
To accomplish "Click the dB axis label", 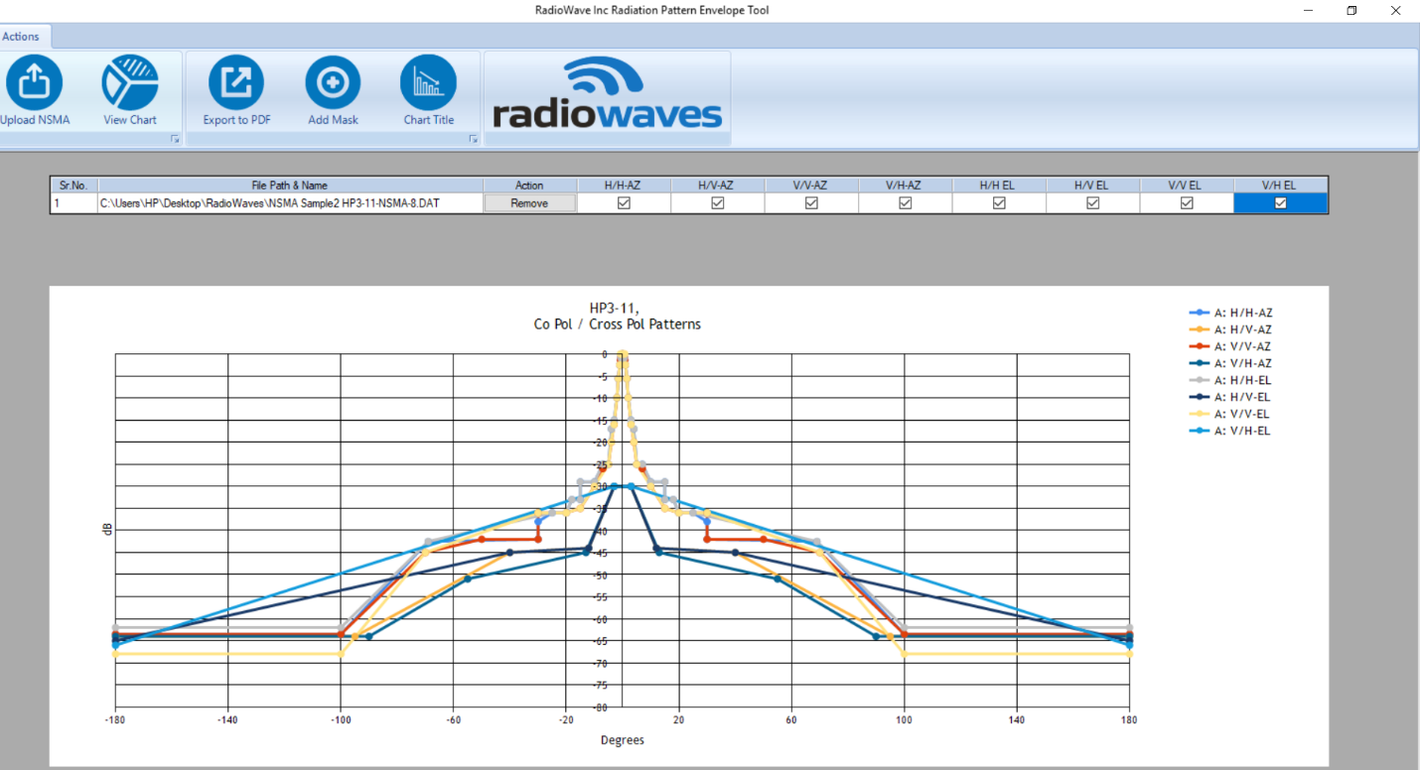I will coord(106,530).
